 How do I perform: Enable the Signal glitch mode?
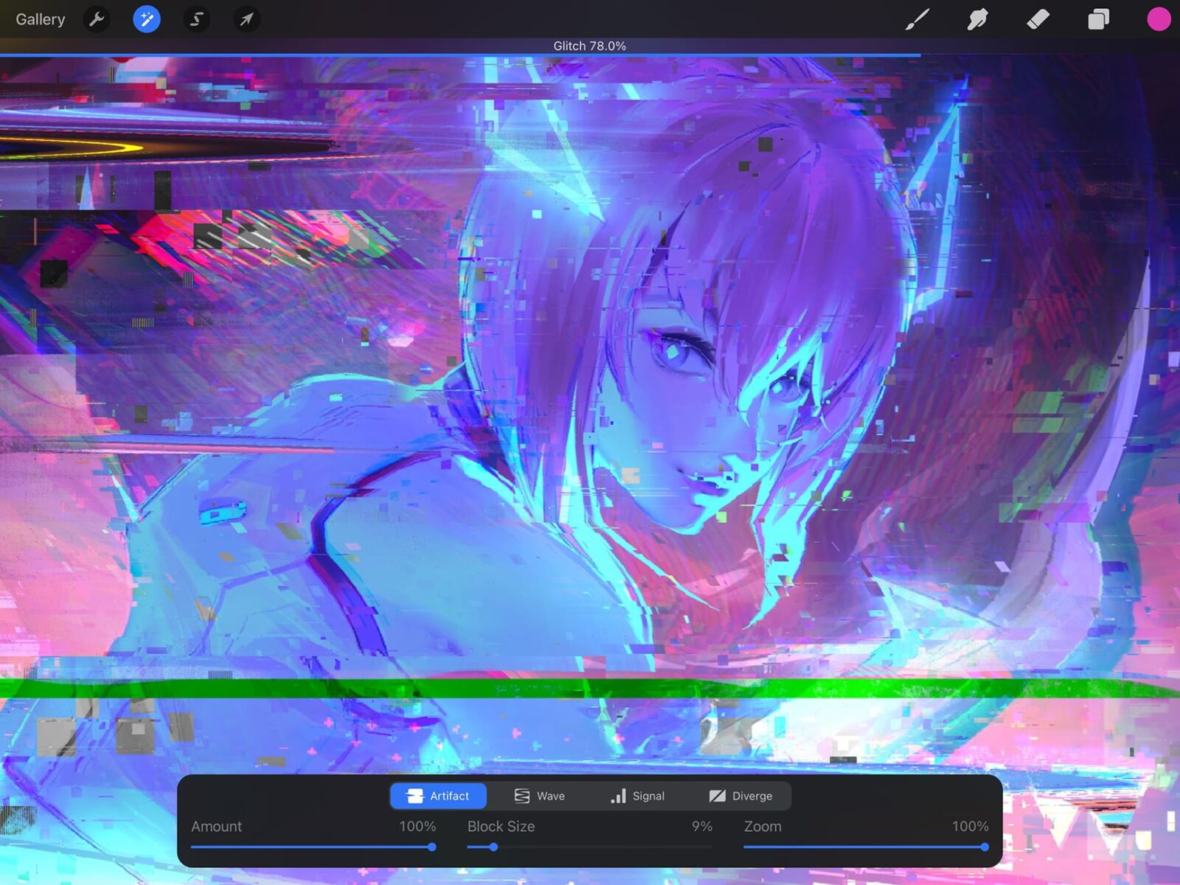pyautogui.click(x=639, y=796)
